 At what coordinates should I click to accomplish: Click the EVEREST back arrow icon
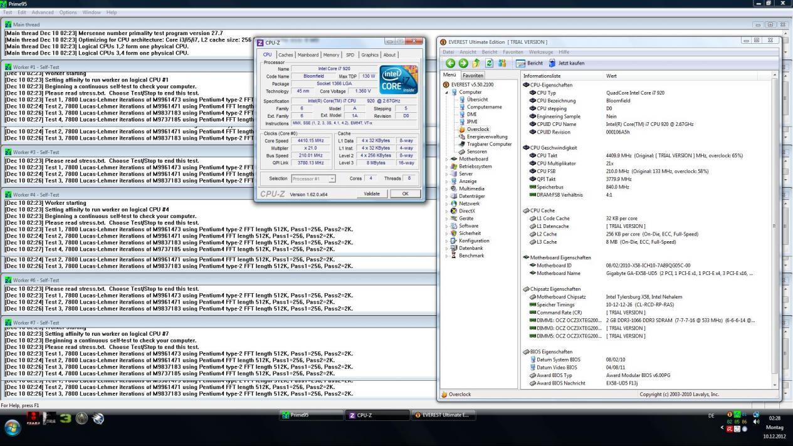click(x=450, y=63)
